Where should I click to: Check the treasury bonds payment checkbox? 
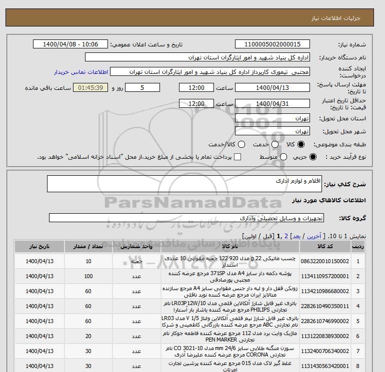pos(237,157)
